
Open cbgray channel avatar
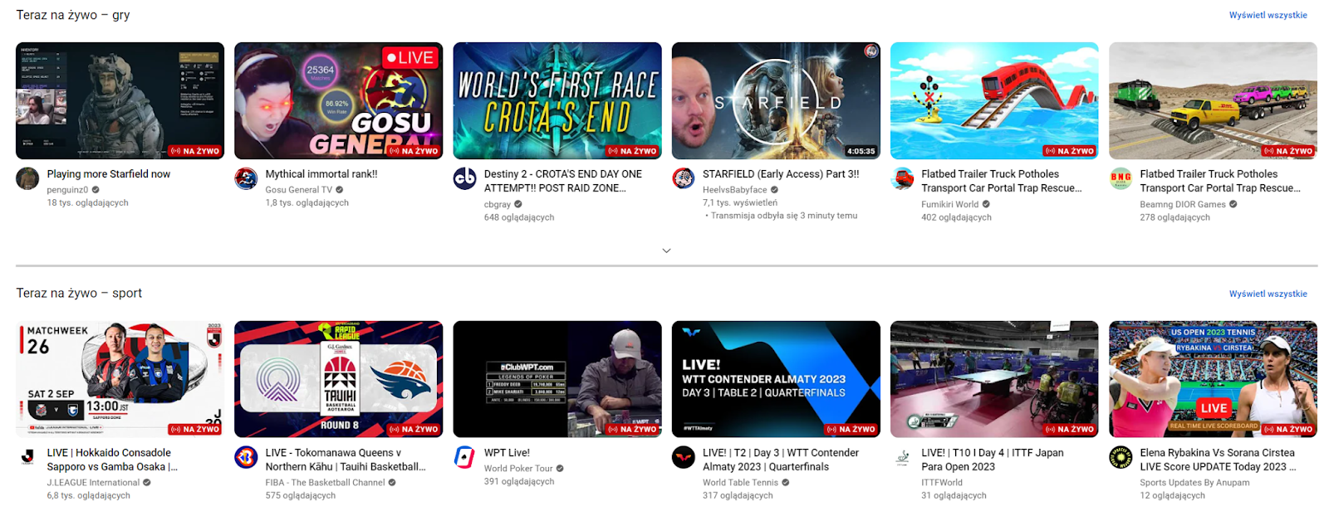(x=464, y=178)
